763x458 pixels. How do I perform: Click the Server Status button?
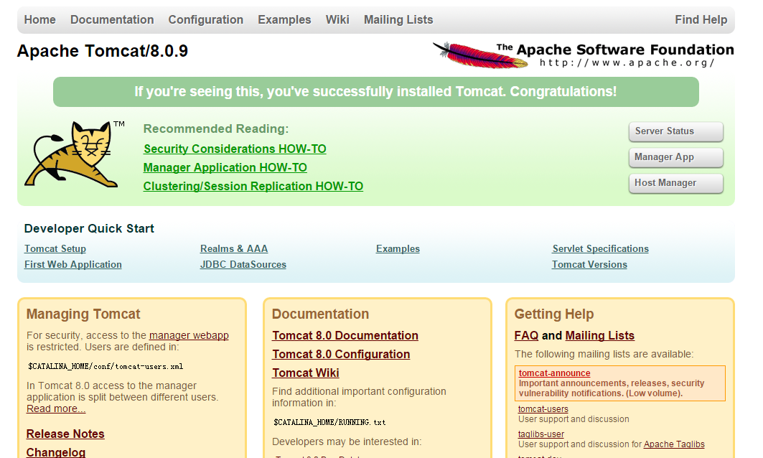[676, 131]
